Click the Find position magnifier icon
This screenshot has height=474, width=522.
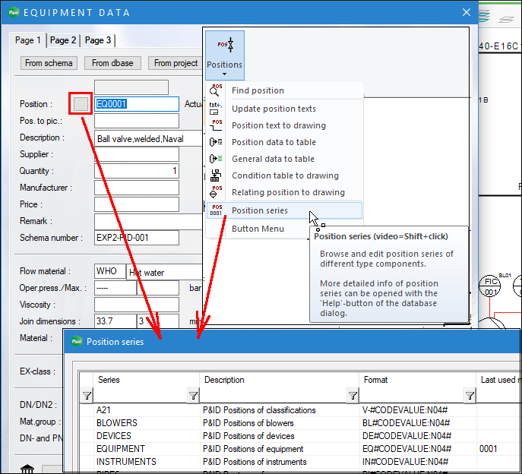pos(216,90)
